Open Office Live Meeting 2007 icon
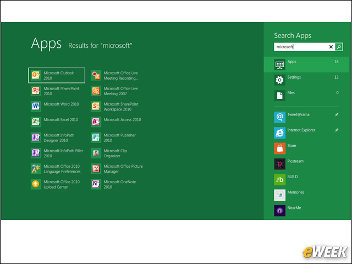The image size is (352, 264). (96, 91)
